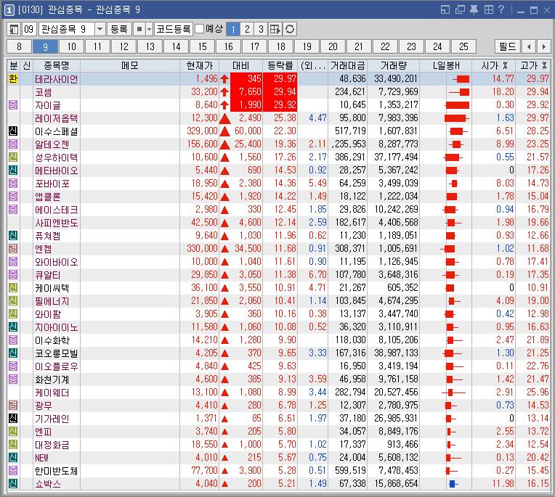555x497 pixels.
Task: Select the 이수화학 stock name
Action: coord(52,340)
